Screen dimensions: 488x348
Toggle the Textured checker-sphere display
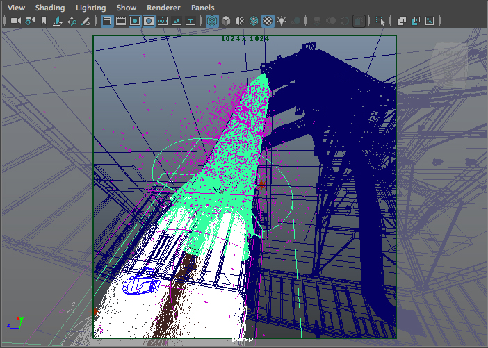268,21
